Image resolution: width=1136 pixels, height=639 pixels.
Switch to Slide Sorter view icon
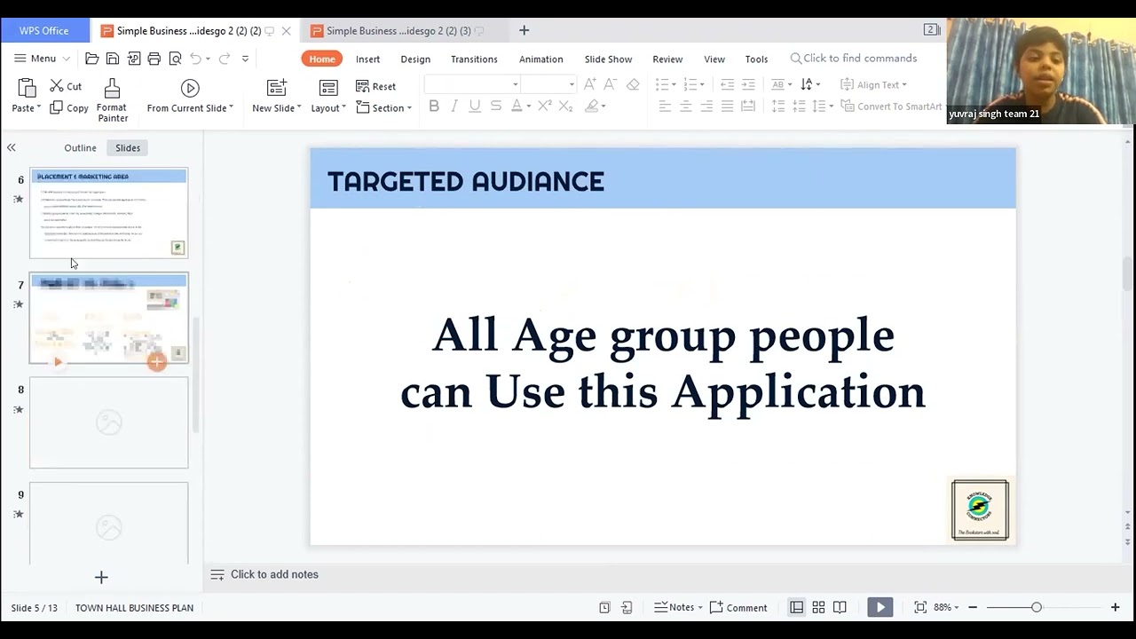[x=818, y=608]
